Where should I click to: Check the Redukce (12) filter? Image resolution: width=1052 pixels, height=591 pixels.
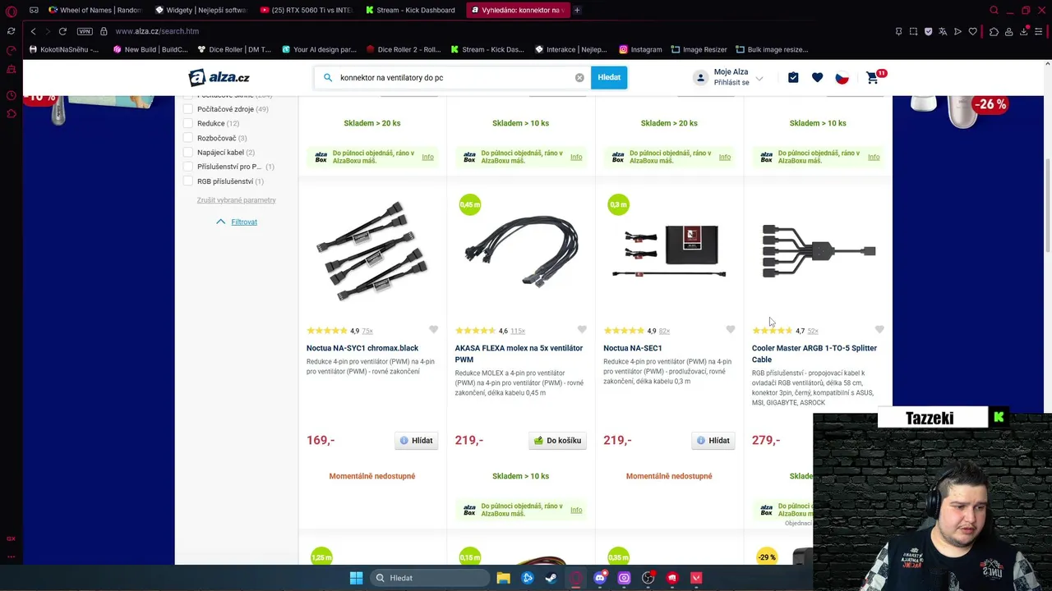tap(188, 123)
